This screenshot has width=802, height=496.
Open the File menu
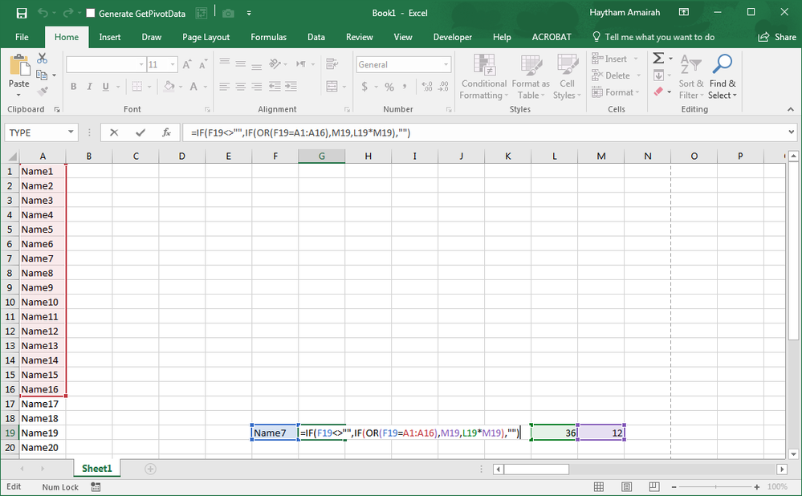[22, 37]
